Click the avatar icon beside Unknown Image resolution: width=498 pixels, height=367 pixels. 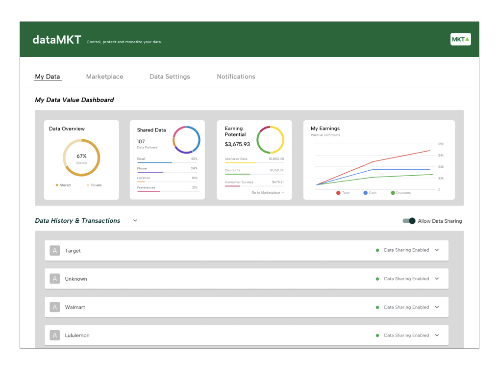55,279
